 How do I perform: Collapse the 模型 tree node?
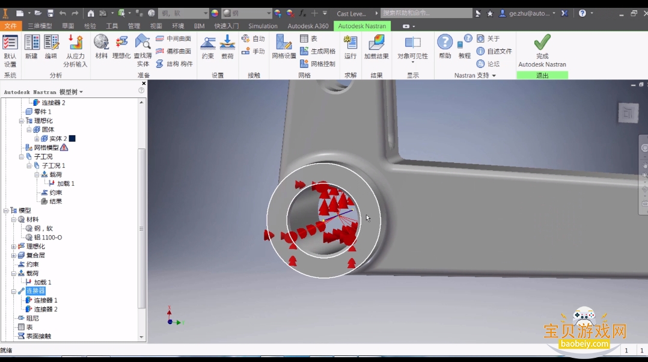tap(6, 210)
